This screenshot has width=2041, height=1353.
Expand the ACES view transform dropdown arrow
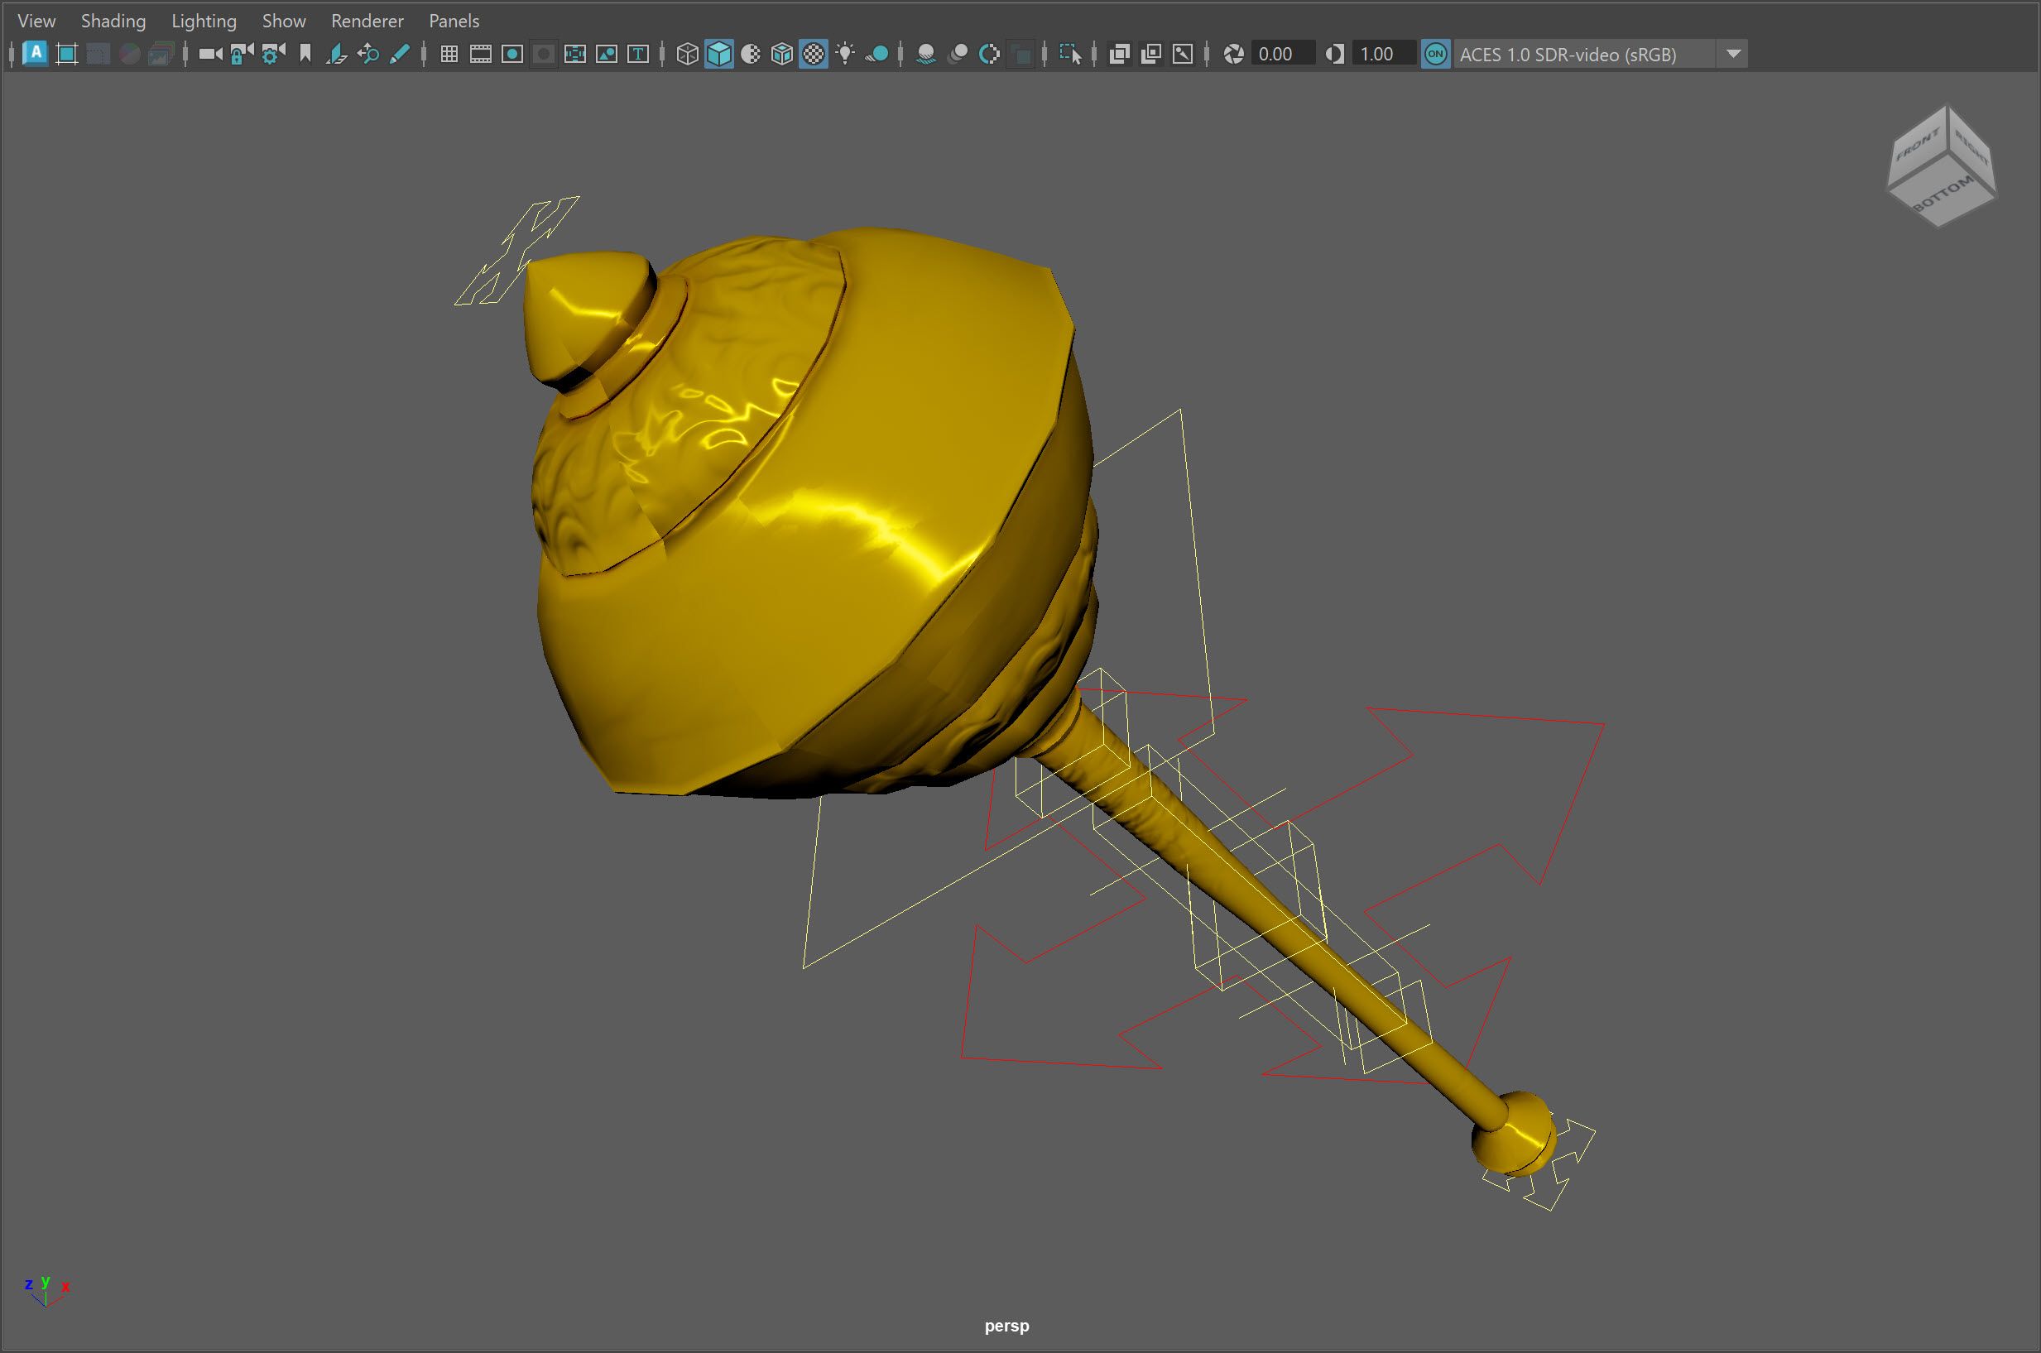click(x=1733, y=55)
